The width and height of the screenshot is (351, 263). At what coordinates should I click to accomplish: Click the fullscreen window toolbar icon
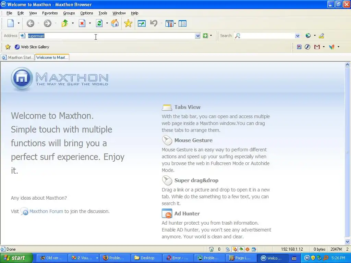coord(142,24)
